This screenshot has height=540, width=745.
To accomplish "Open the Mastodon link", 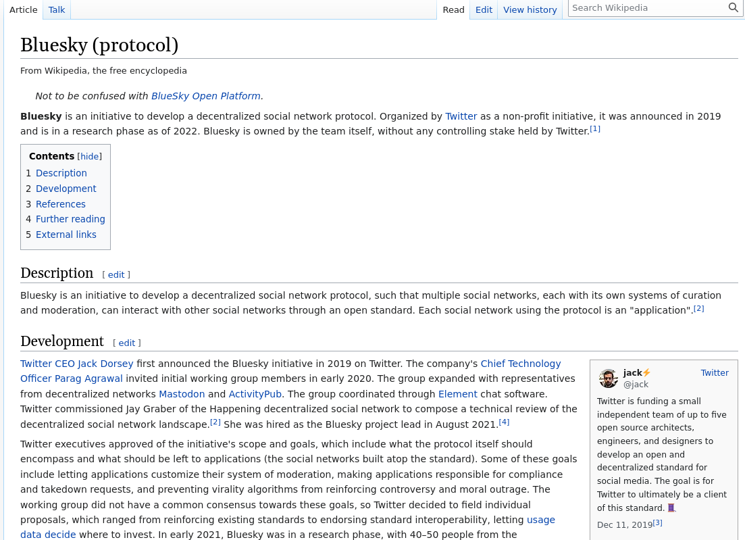I will tap(182, 394).
